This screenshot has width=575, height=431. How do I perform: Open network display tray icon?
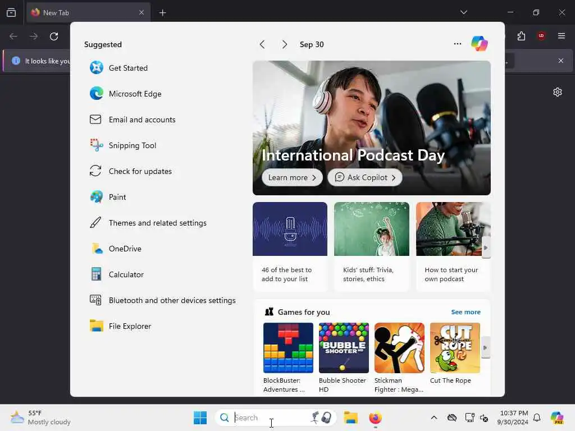click(469, 418)
